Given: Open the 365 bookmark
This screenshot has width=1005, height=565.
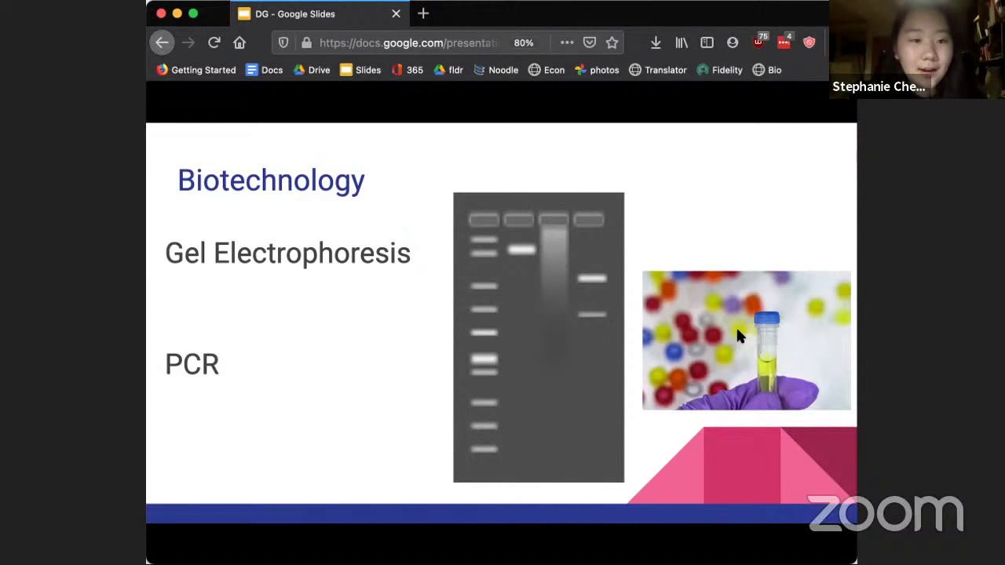Looking at the screenshot, I should (x=407, y=70).
